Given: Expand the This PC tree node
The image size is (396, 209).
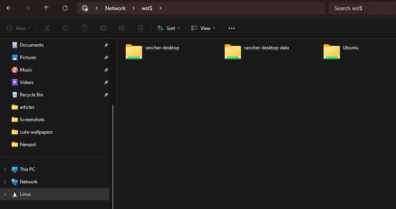Looking at the screenshot, I should pos(5,169).
